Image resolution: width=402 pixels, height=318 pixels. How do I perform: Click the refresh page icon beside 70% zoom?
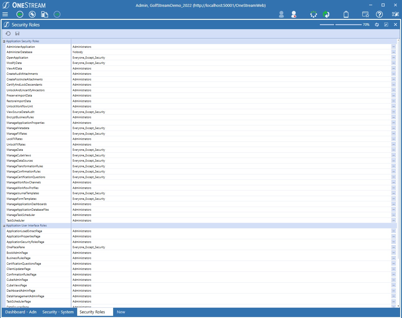coord(377,25)
